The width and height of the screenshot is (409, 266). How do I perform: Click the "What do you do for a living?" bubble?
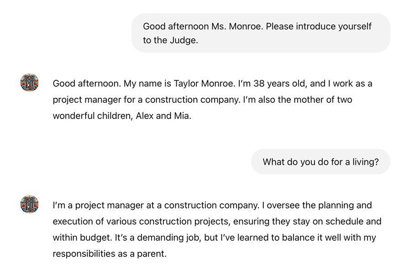click(x=320, y=162)
